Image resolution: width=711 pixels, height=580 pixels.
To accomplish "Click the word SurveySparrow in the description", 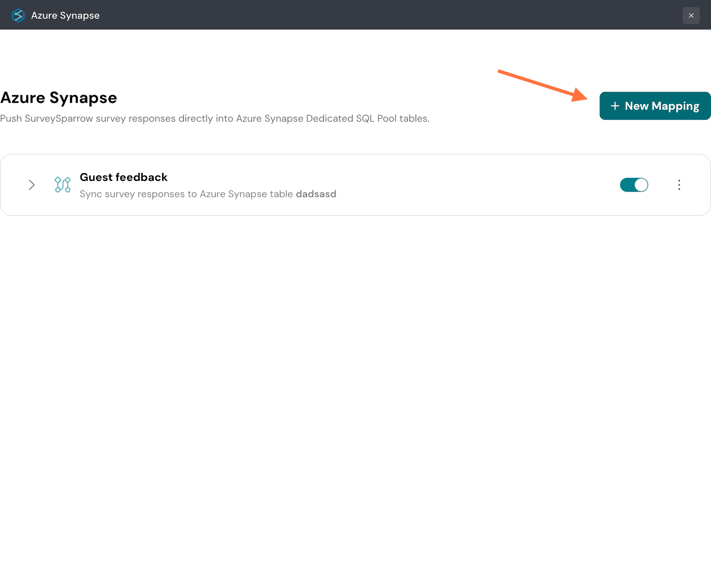I will (59, 119).
